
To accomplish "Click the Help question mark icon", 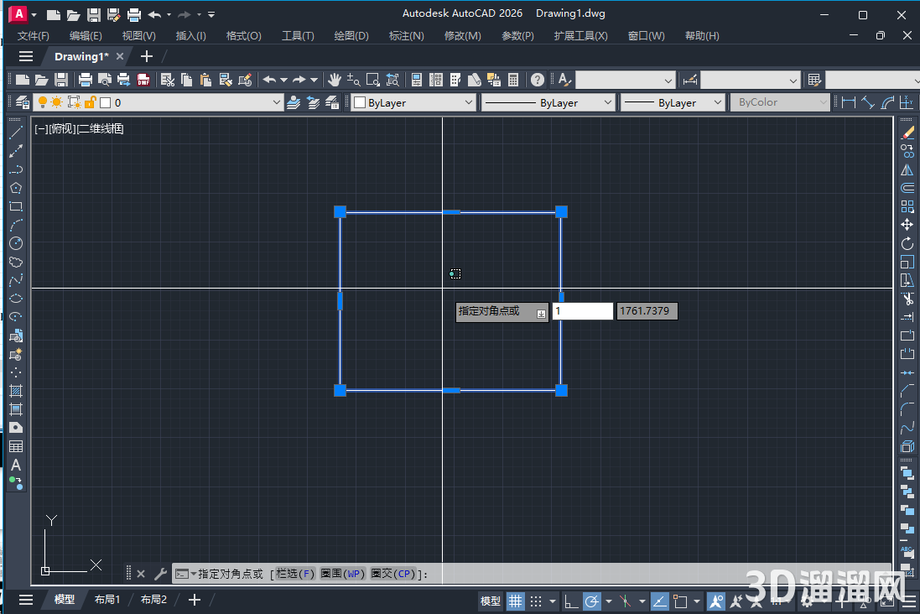I will (x=537, y=80).
